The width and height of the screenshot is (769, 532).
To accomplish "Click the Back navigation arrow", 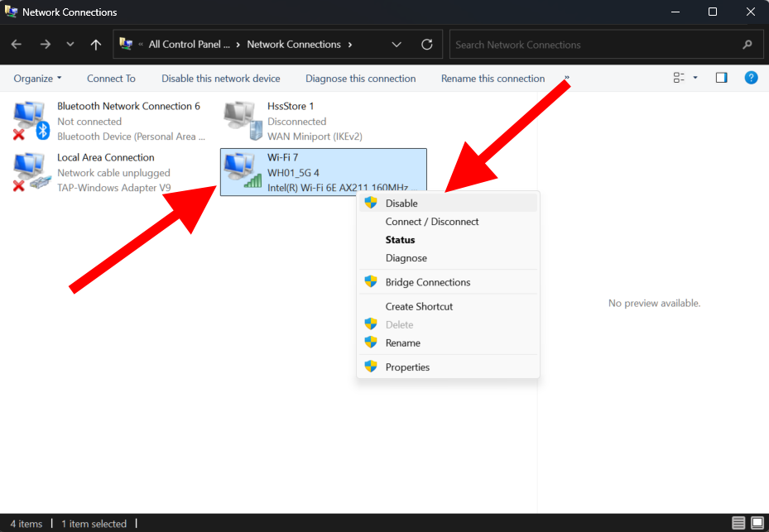I will click(17, 45).
